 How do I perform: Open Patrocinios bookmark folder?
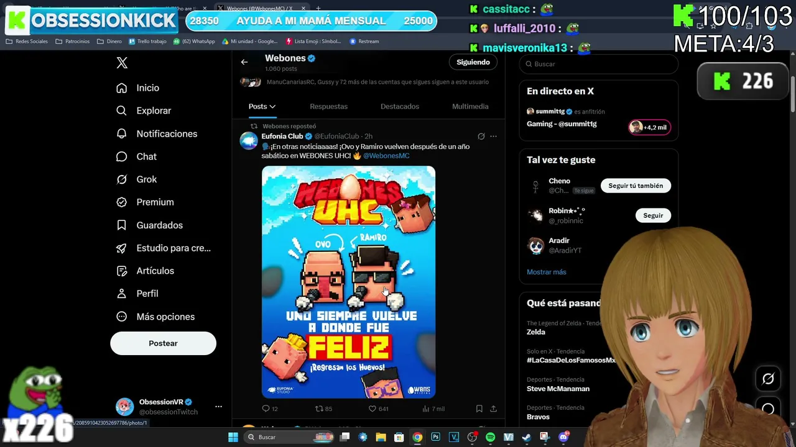click(72, 42)
